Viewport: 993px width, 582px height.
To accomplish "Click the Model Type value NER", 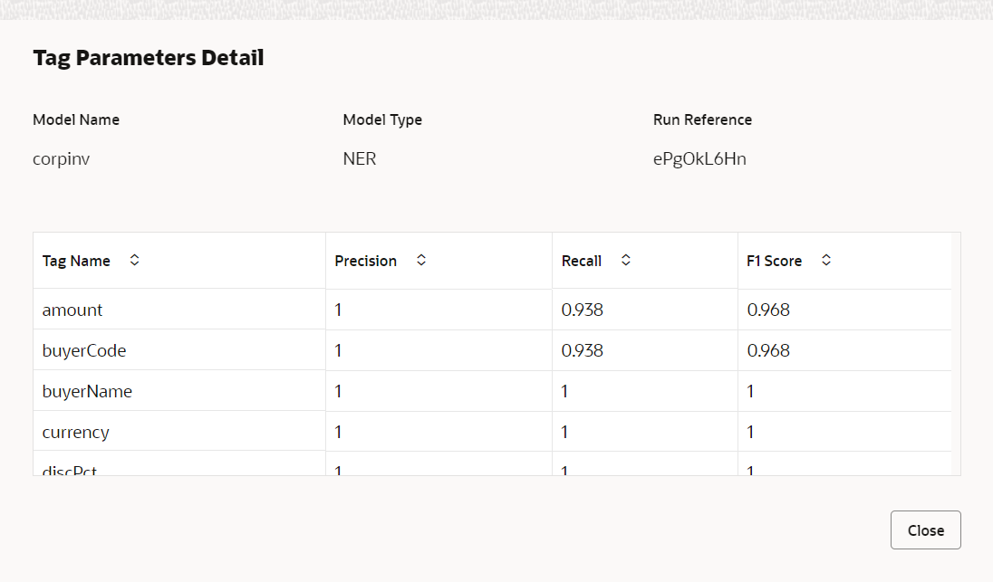I will tap(359, 158).
